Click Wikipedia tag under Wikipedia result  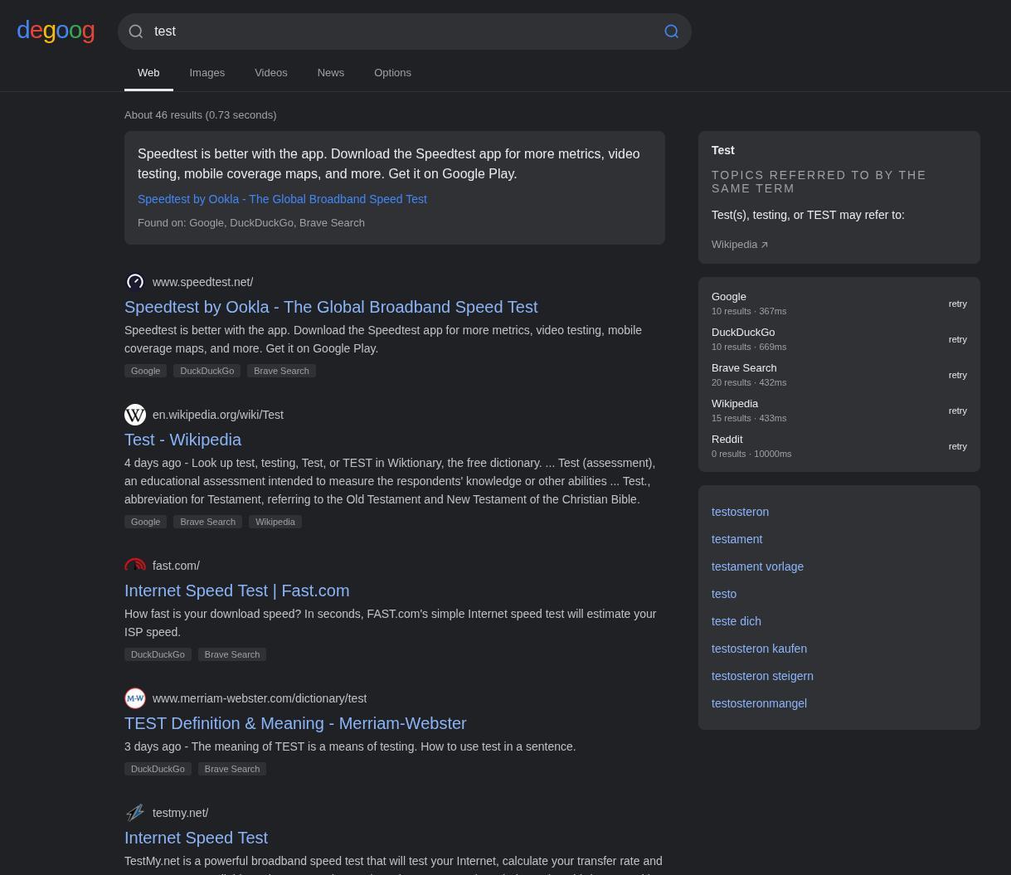(275, 522)
